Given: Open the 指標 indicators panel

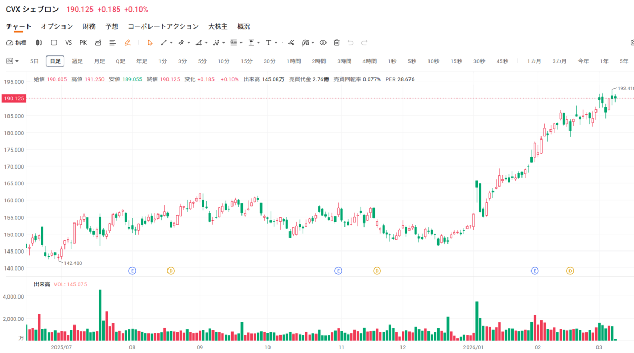Looking at the screenshot, I should tap(16, 42).
